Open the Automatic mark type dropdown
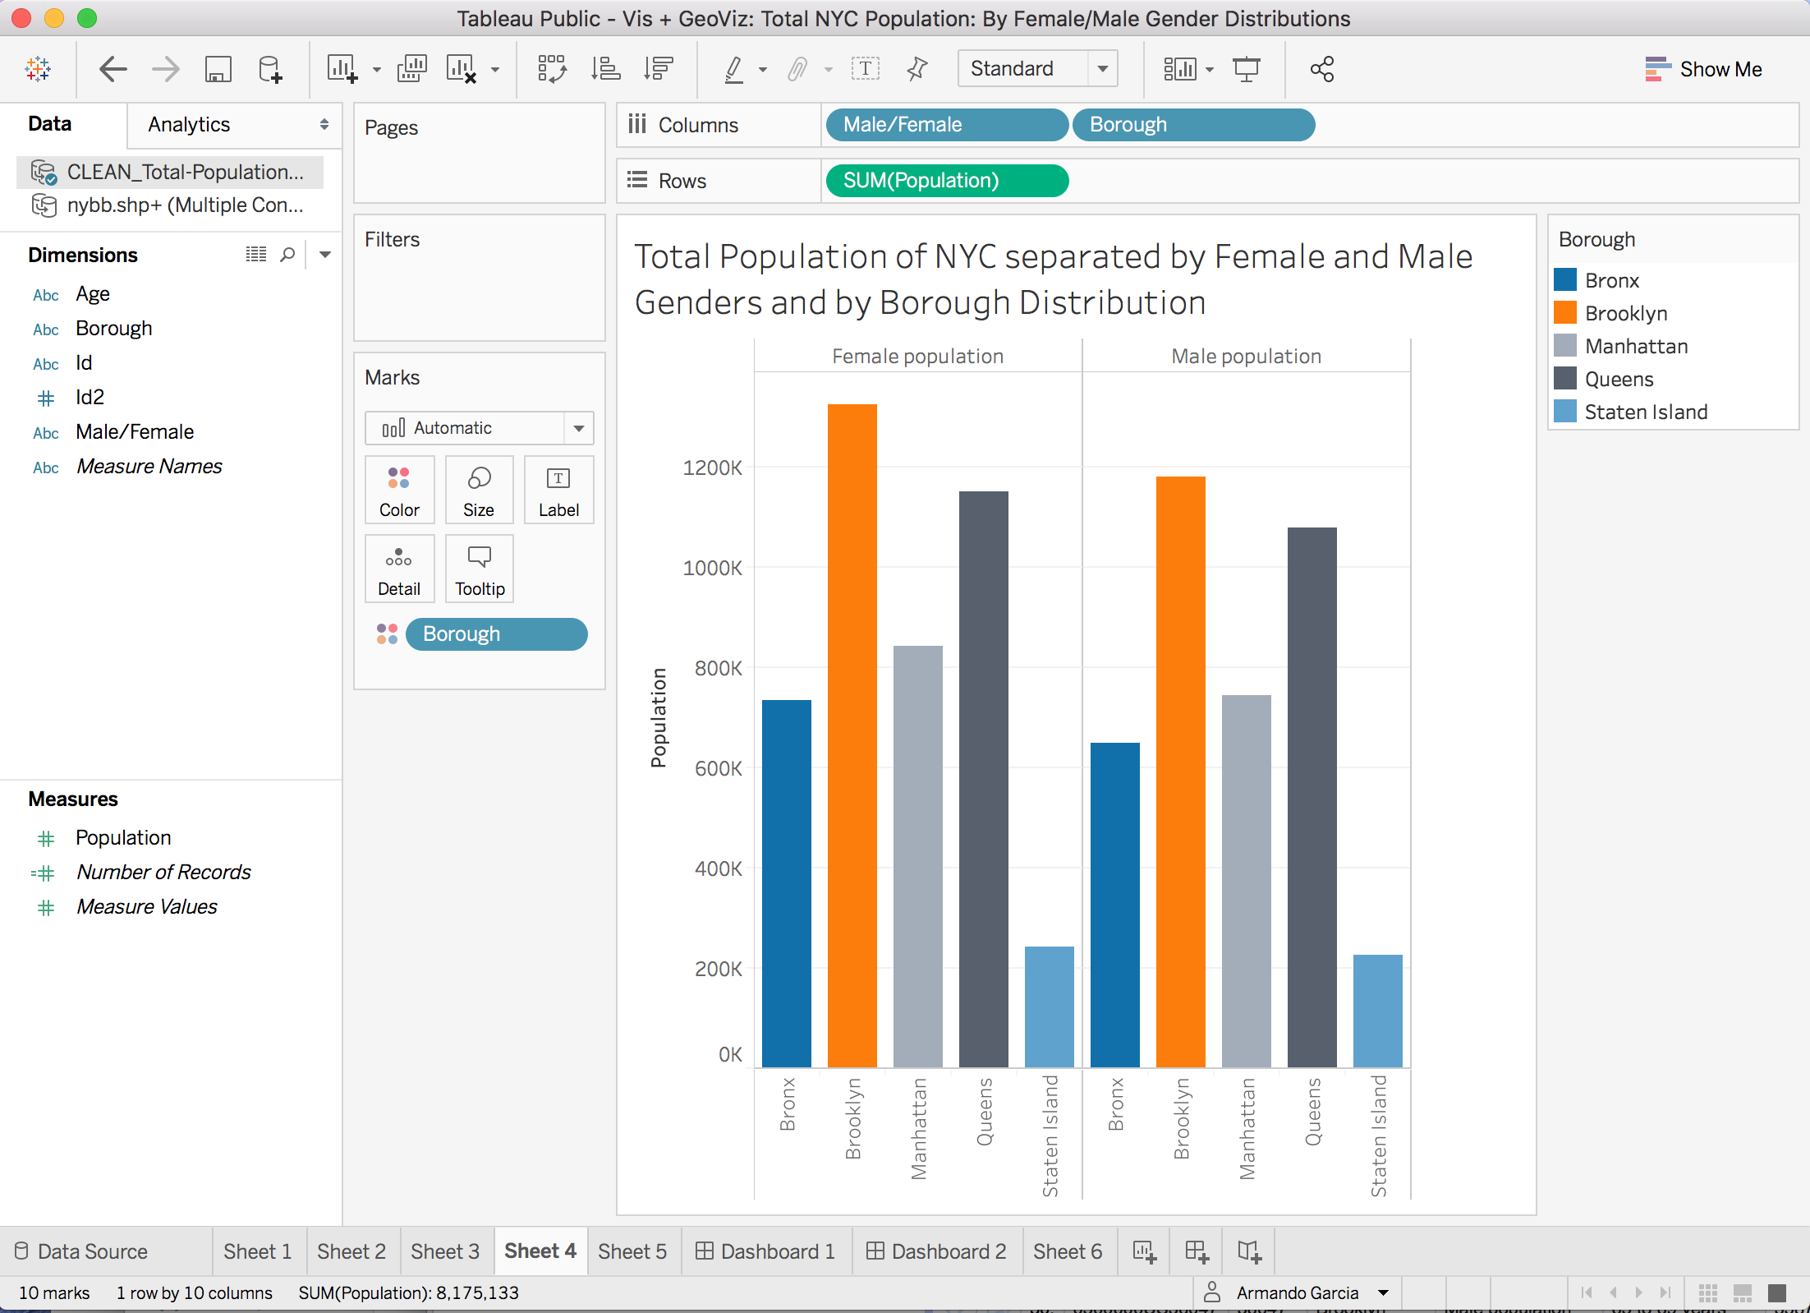The width and height of the screenshot is (1810, 1313). click(x=580, y=427)
